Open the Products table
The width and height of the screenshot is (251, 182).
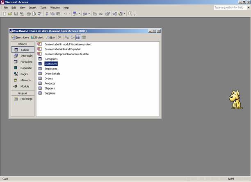(49, 83)
